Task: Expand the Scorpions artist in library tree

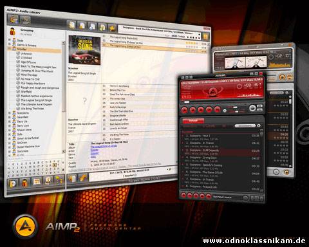Action: click(10, 113)
